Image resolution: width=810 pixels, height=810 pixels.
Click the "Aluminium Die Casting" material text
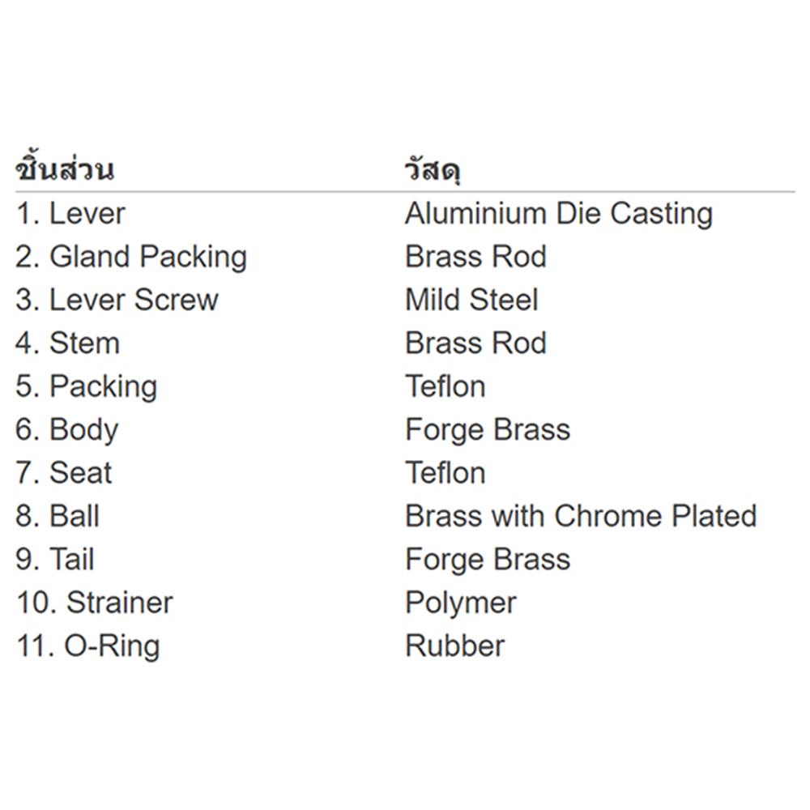559,214
